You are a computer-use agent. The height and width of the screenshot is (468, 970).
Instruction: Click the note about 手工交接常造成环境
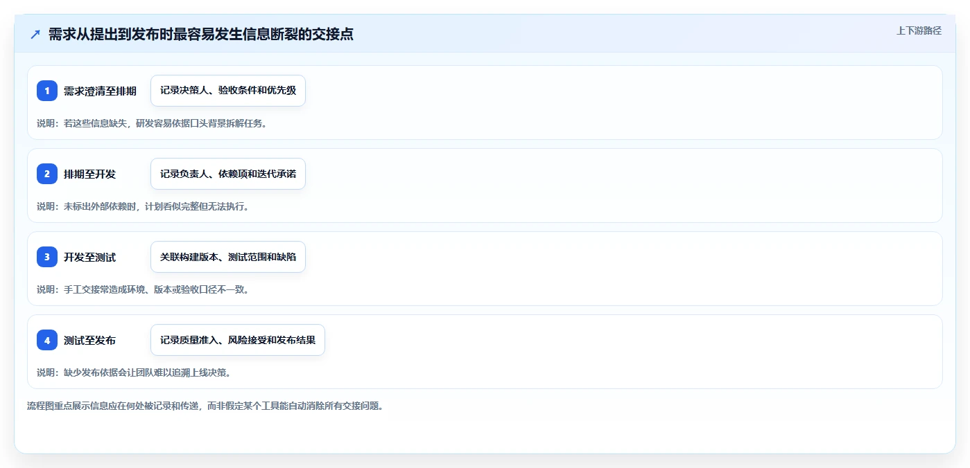(143, 289)
